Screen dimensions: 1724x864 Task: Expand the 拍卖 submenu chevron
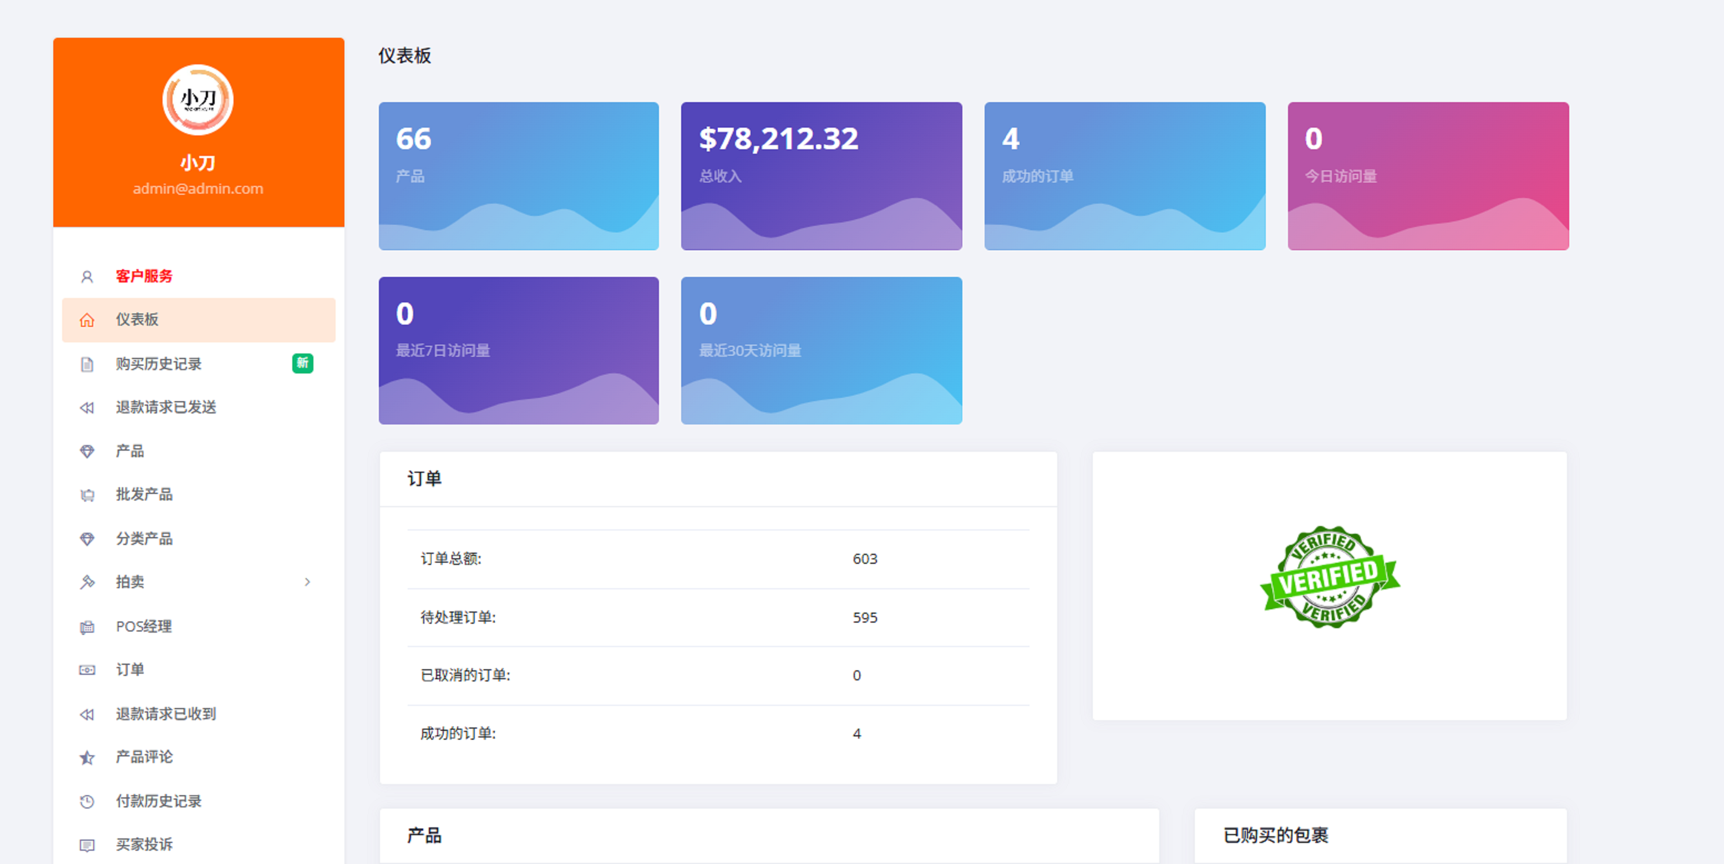coord(307,582)
